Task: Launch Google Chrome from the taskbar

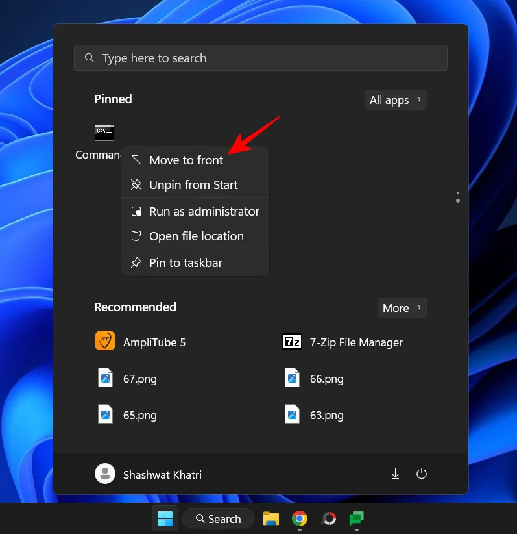Action: tap(300, 518)
